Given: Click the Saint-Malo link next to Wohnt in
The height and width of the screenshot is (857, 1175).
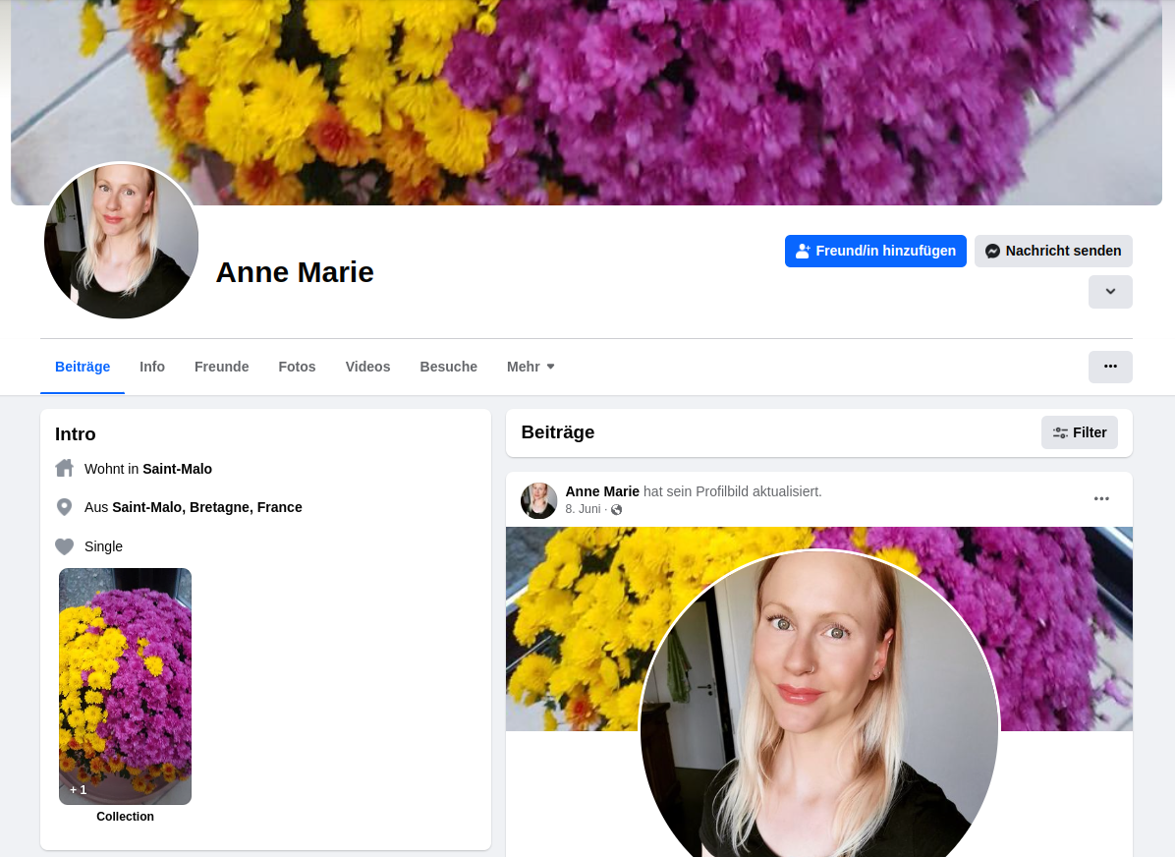Looking at the screenshot, I should point(178,469).
